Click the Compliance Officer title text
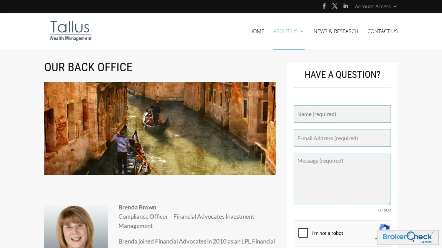Screen dimensions: 442x248 pyautogui.click(x=186, y=221)
